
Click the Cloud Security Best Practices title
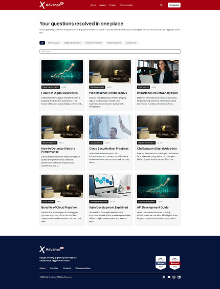click(109, 149)
